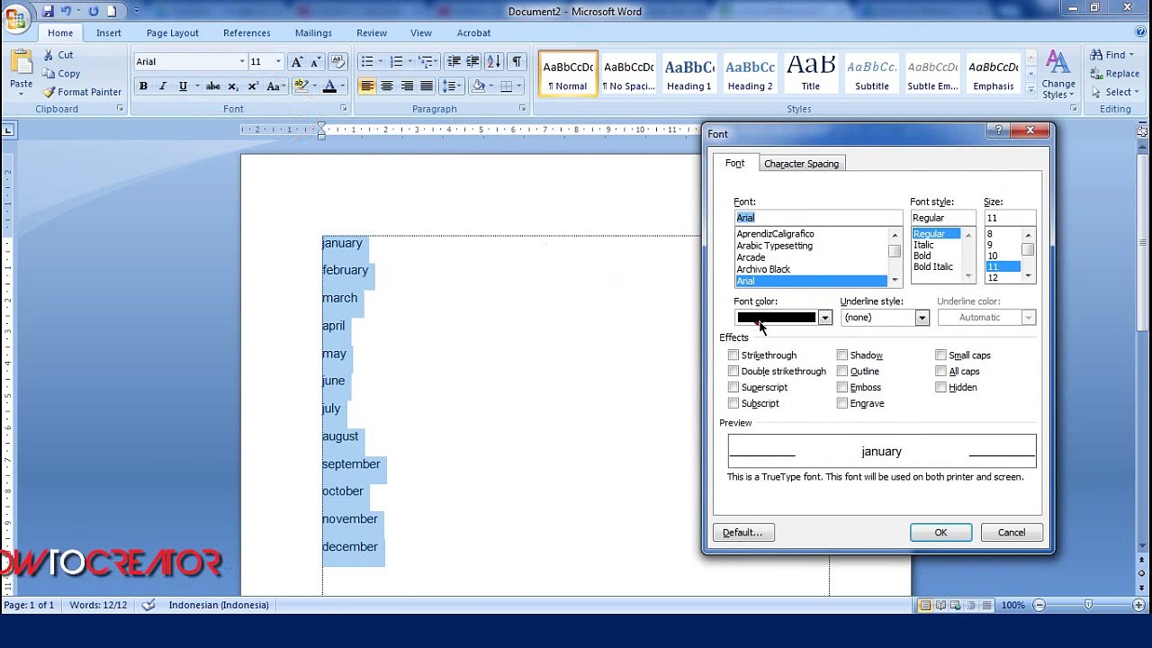This screenshot has width=1152, height=648.
Task: Open the Page Layout ribbon tab
Action: pyautogui.click(x=172, y=33)
